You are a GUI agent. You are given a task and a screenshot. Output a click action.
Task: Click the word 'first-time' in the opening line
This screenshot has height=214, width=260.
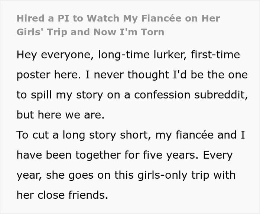pos(215,55)
